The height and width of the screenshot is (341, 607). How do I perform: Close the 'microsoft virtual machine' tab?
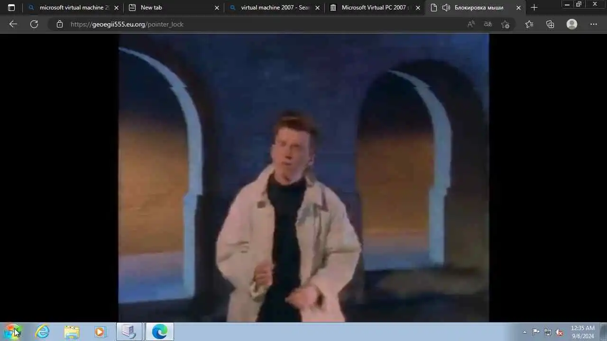(116, 8)
